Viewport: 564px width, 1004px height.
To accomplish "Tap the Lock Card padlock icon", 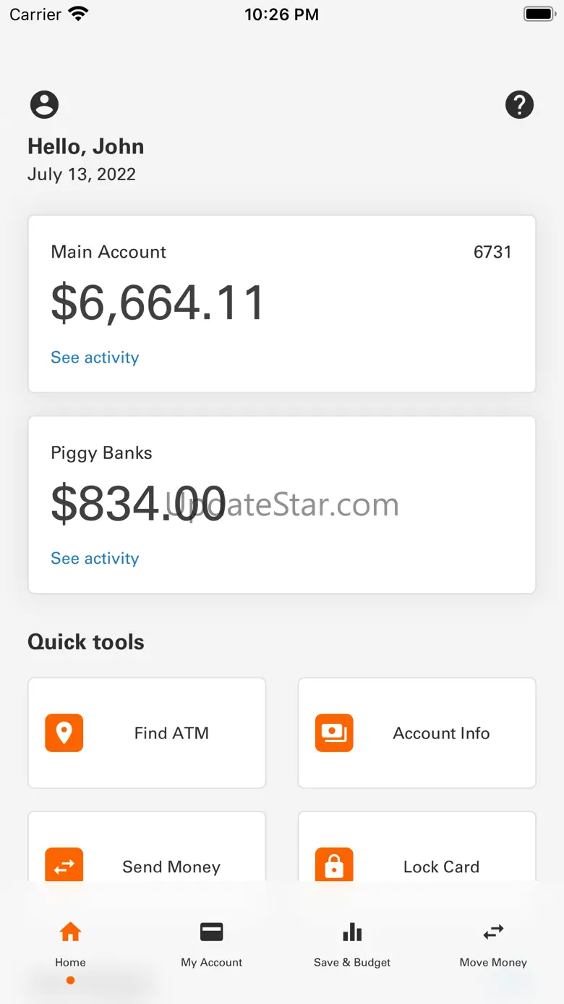I will pos(334,866).
